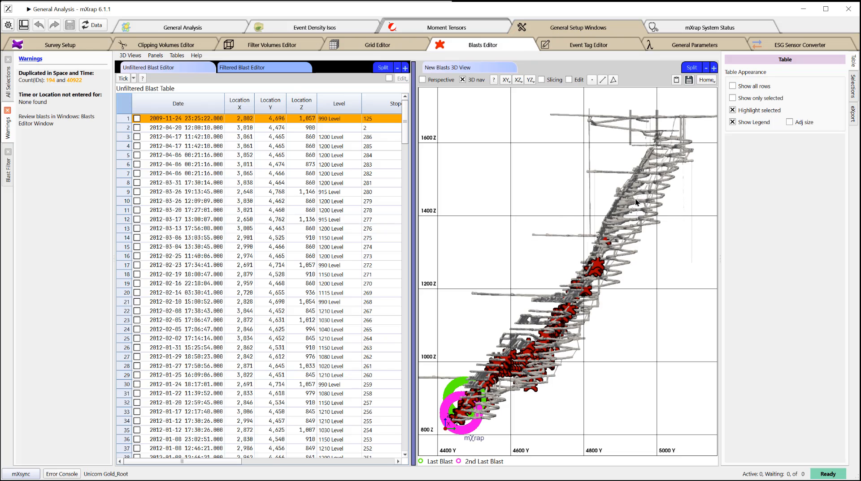This screenshot has width=861, height=481.
Task: Open the Tick dropdown arrow
Action: (133, 78)
